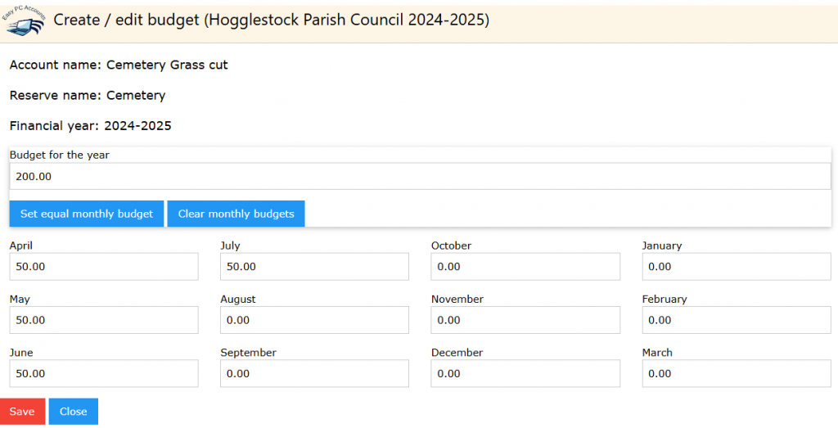Screen dimensions: 838x428
Task: Focus the August budget input
Action: pos(315,320)
